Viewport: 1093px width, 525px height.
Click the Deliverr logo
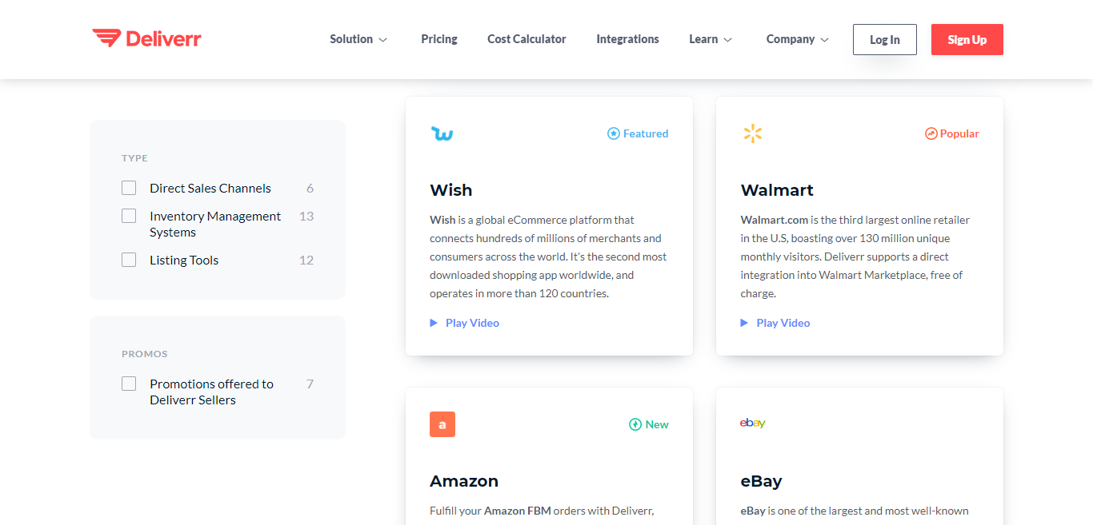pyautogui.click(x=146, y=38)
